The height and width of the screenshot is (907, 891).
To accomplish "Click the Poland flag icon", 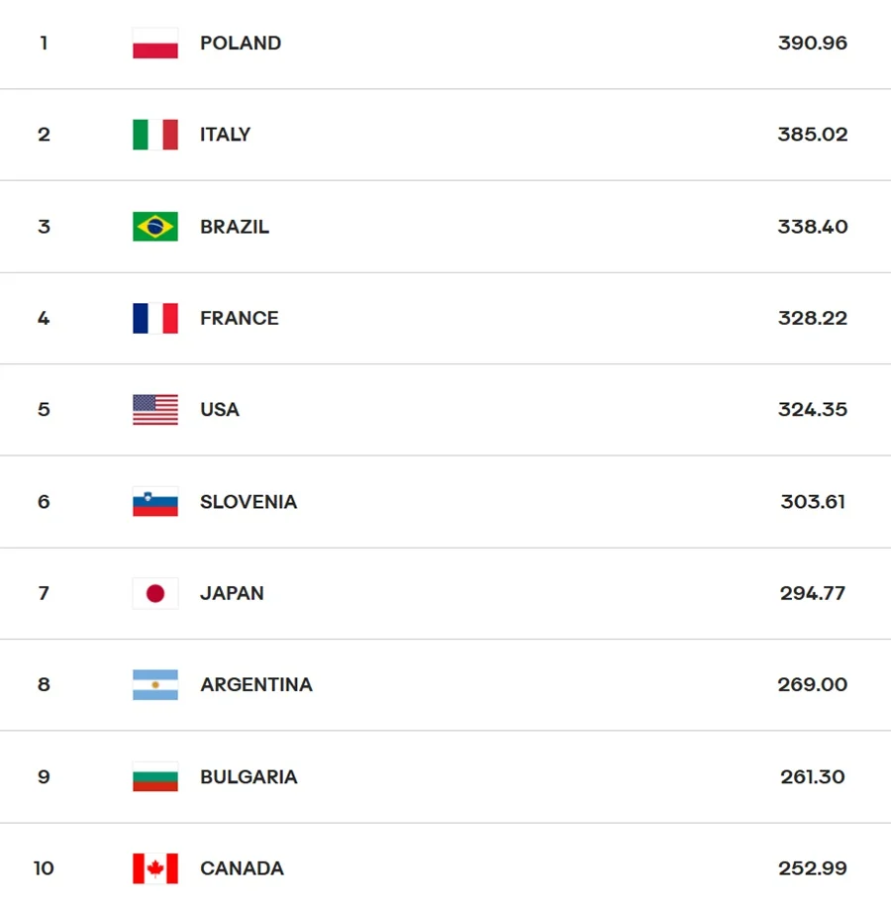I will (155, 44).
